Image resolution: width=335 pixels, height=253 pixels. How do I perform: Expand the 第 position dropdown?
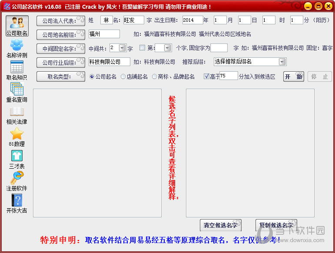click(x=168, y=48)
